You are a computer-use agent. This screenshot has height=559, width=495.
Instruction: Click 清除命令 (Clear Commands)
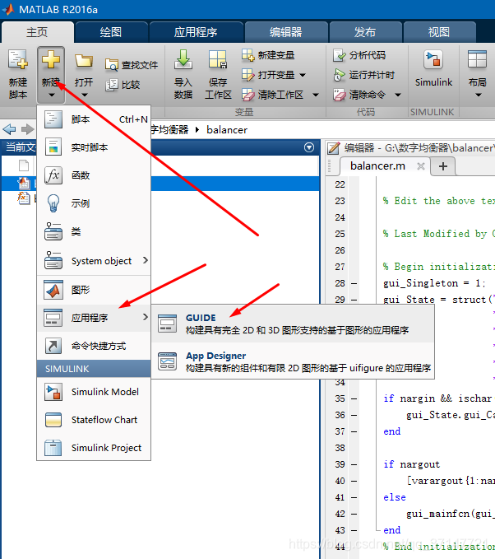(x=359, y=95)
